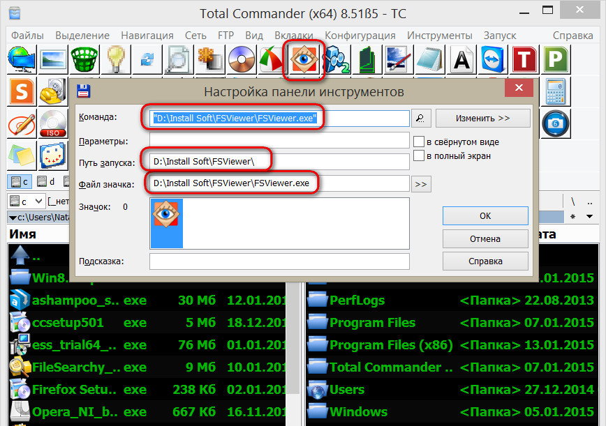Open the Выделение menu

82,36
